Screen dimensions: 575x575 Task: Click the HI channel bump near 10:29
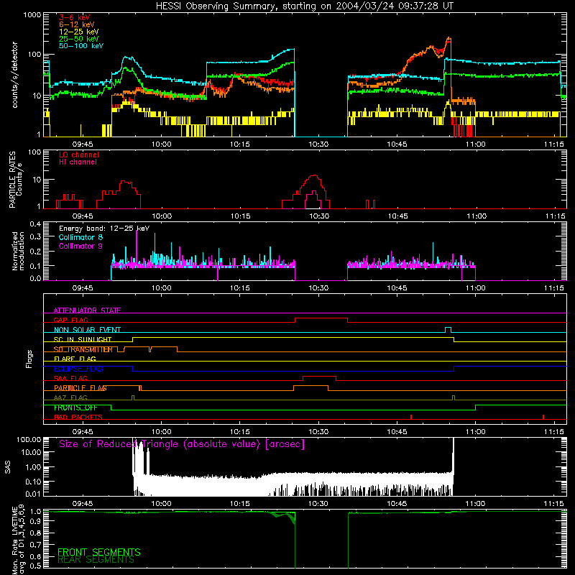[313, 192]
